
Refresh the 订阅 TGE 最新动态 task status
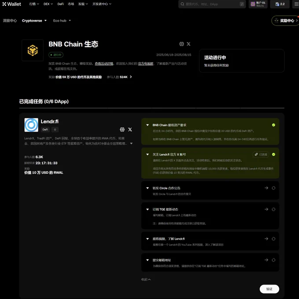(x=273, y=209)
